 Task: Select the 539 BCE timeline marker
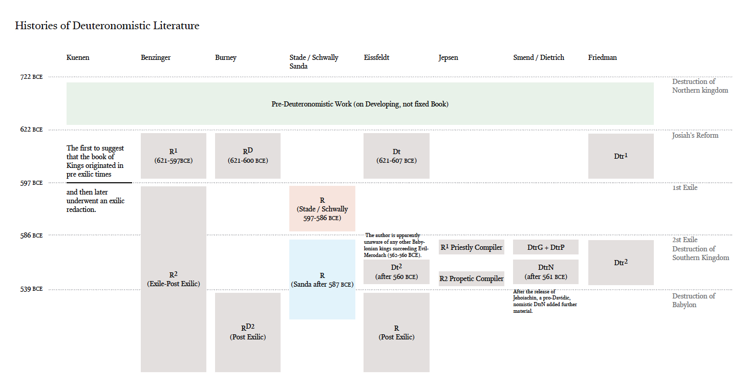pos(31,289)
